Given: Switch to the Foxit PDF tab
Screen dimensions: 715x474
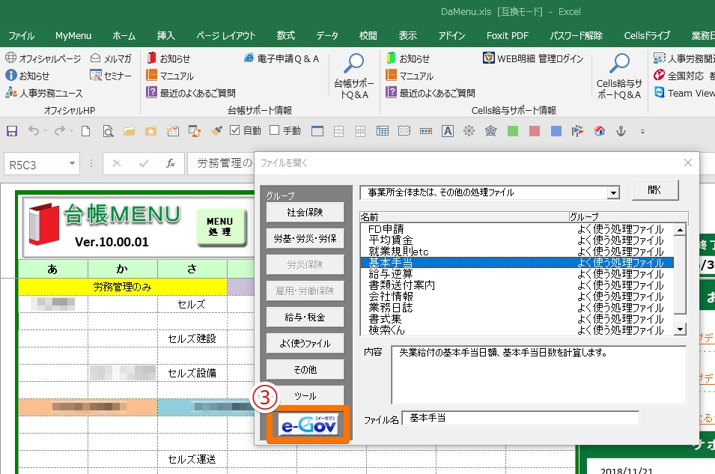Looking at the screenshot, I should tap(508, 36).
